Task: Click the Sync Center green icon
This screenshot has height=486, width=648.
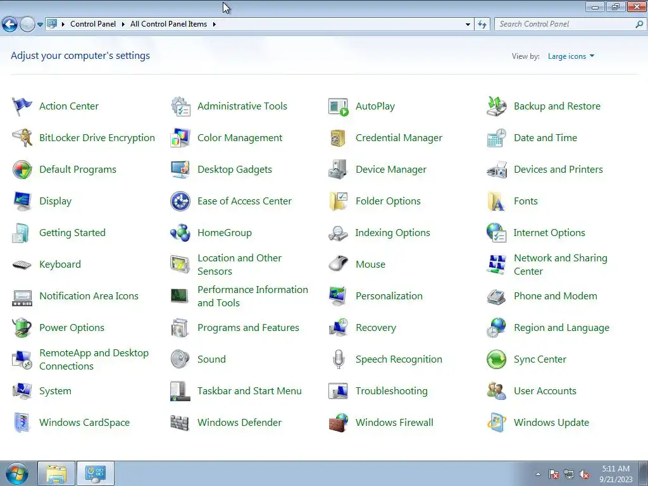Action: [x=496, y=359]
